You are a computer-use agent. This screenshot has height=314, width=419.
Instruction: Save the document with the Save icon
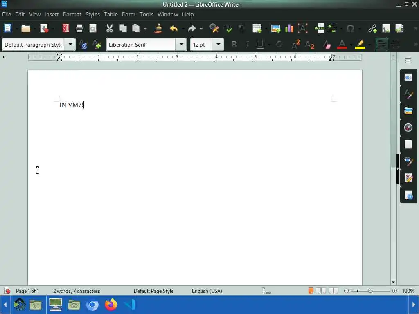point(44,28)
